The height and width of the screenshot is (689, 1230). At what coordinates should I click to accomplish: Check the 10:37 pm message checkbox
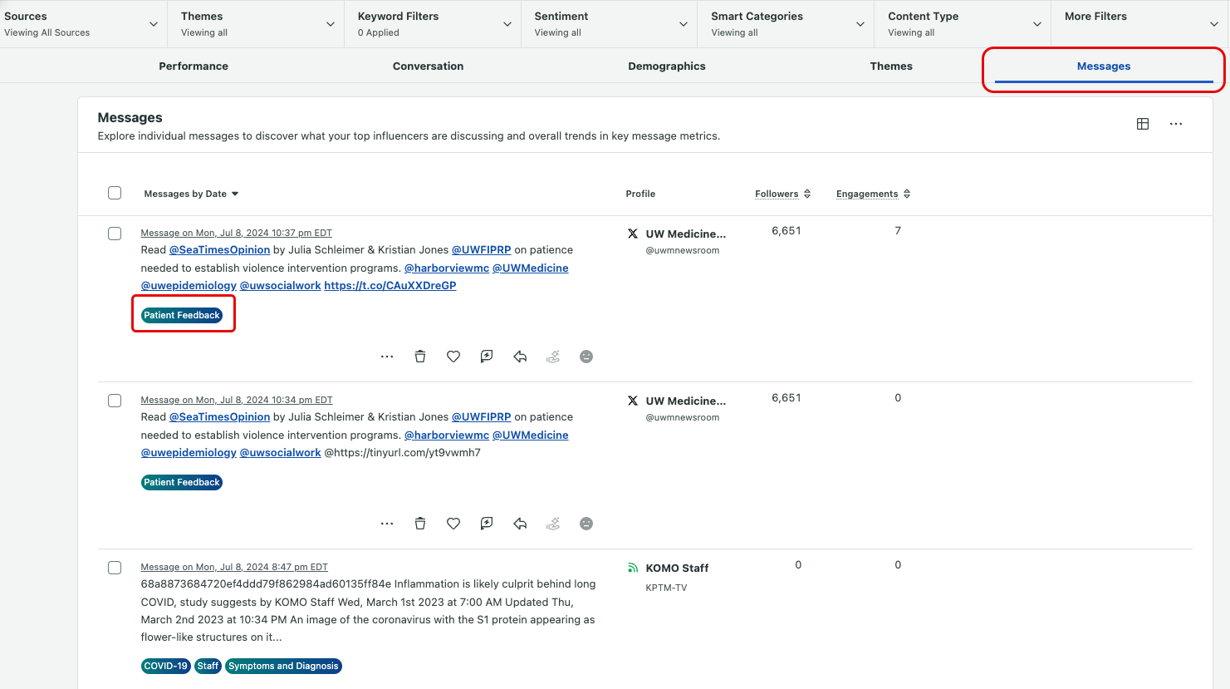click(115, 234)
